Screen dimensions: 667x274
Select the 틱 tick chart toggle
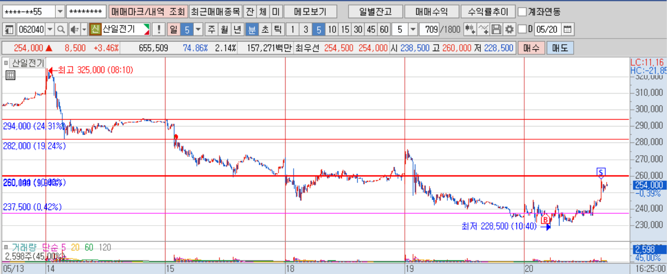[x=277, y=30]
